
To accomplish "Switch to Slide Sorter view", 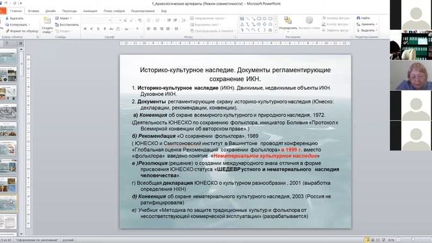I will click(373, 240).
